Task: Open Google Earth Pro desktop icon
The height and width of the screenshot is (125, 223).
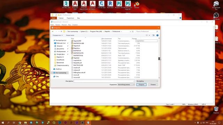Action: coord(216,6)
